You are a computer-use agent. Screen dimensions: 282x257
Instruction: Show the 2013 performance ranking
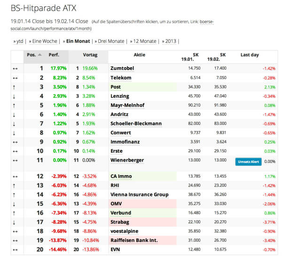pyautogui.click(x=169, y=41)
